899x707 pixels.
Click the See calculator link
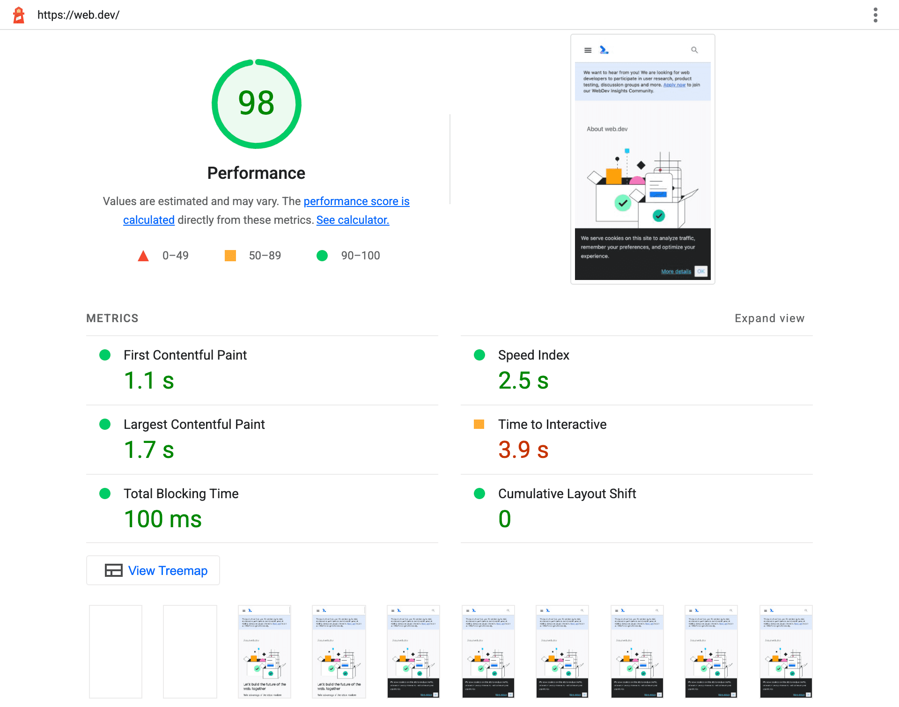click(x=353, y=220)
